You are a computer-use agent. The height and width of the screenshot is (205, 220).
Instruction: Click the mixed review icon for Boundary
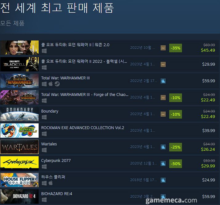(163, 114)
